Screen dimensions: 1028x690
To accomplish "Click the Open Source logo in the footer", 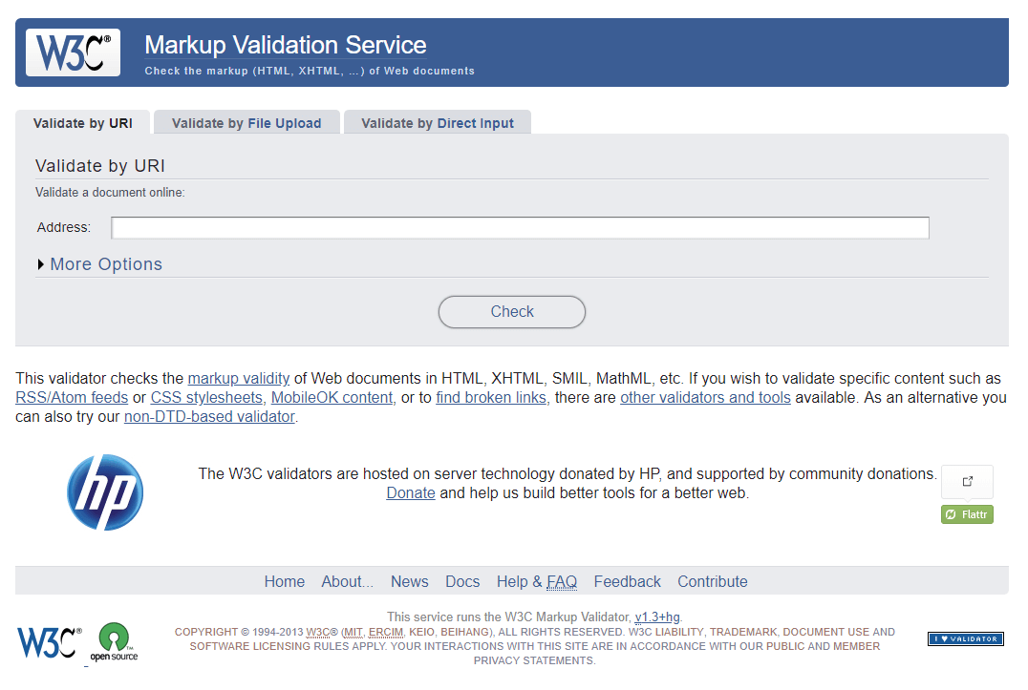I will (114, 642).
